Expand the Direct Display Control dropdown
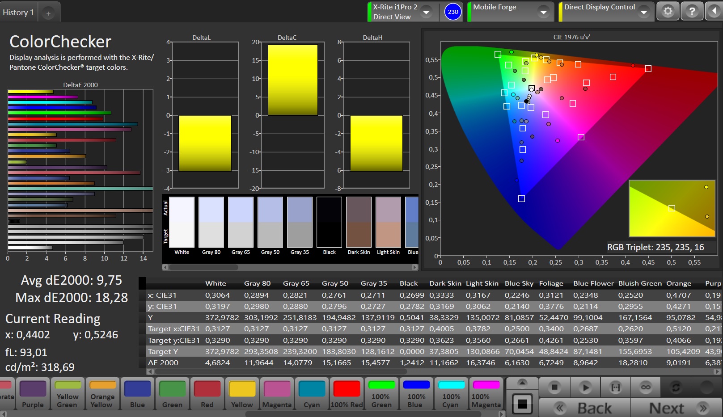 644,12
